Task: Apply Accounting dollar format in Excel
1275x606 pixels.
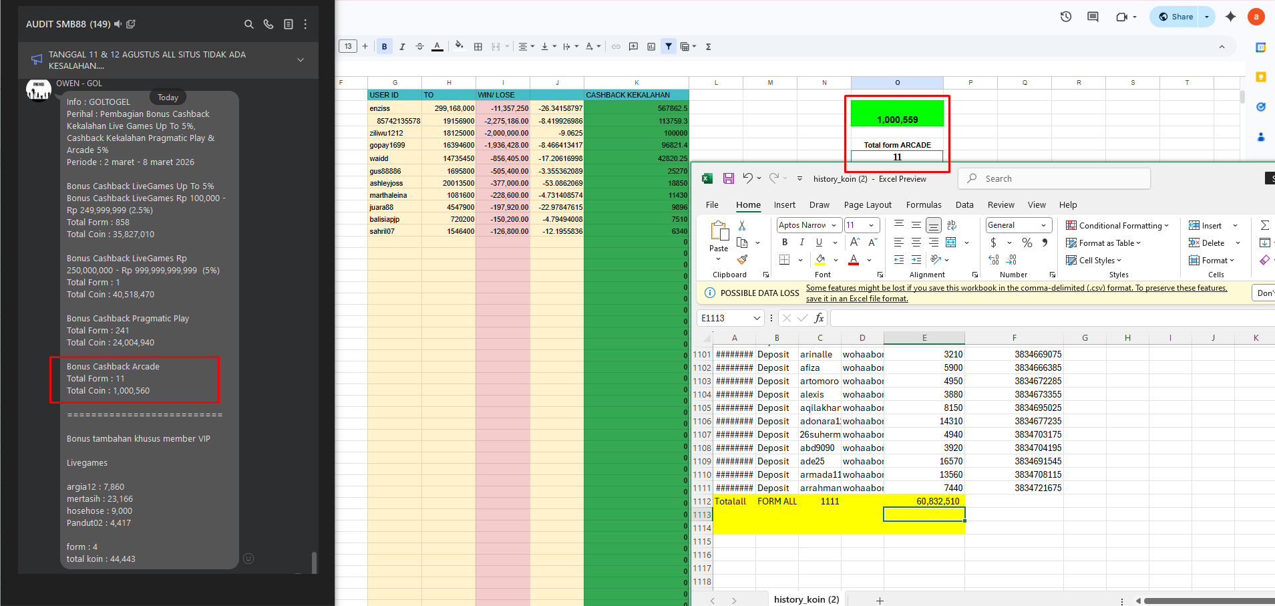Action: (x=993, y=243)
